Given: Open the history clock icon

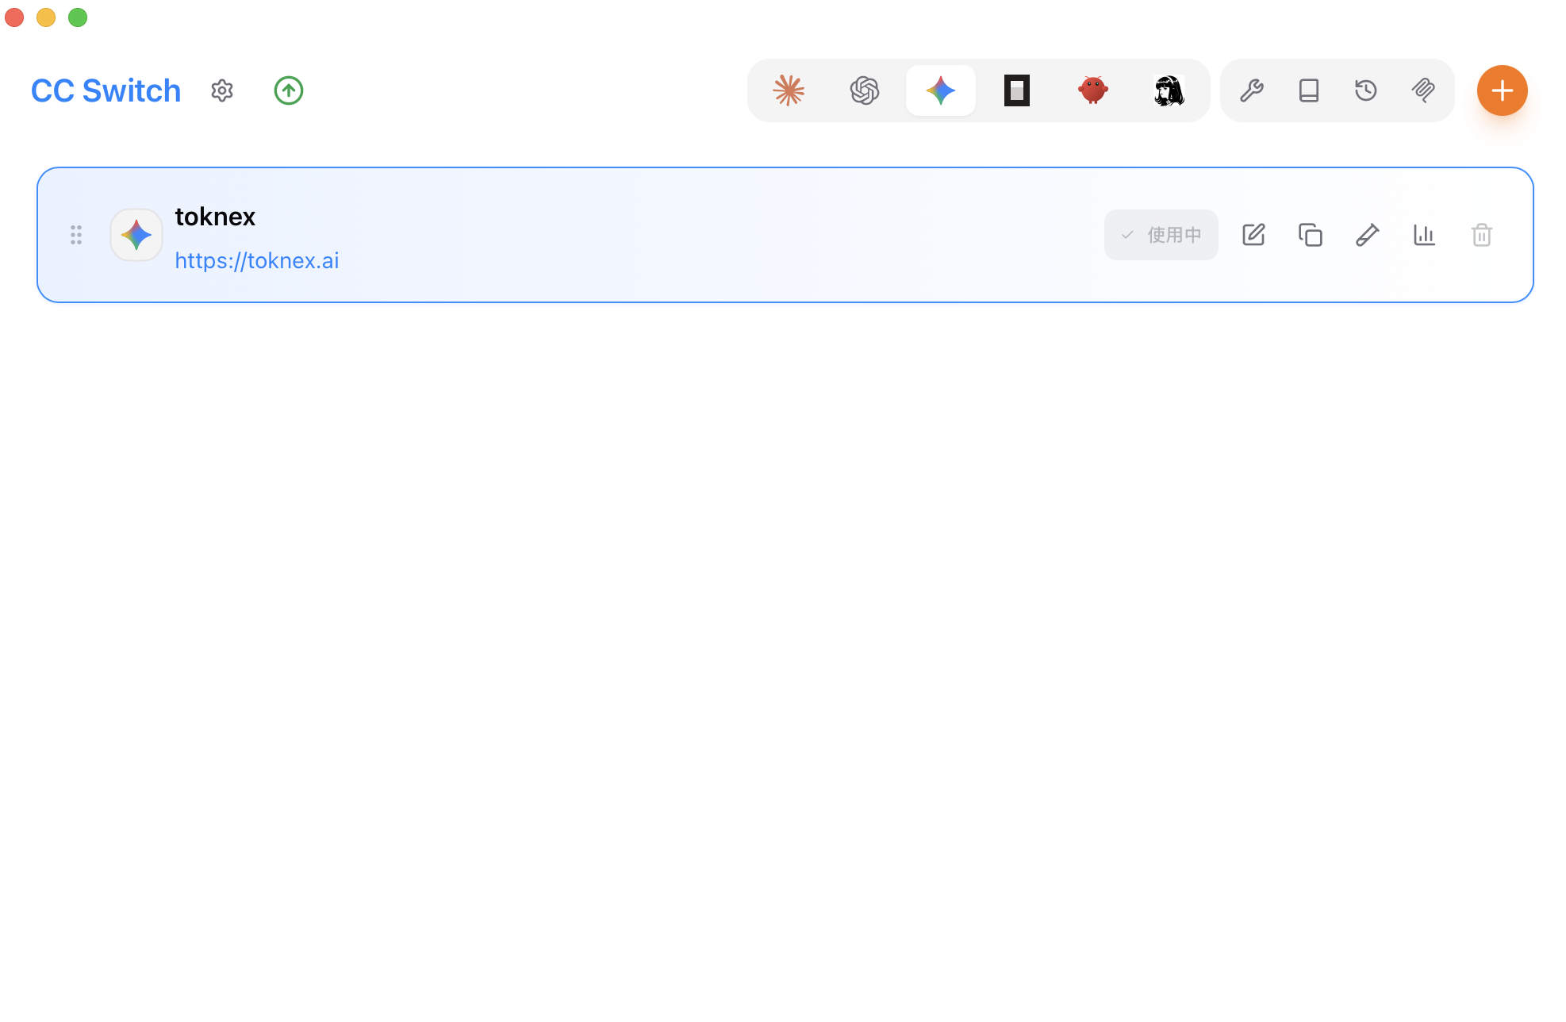Looking at the screenshot, I should [1366, 90].
